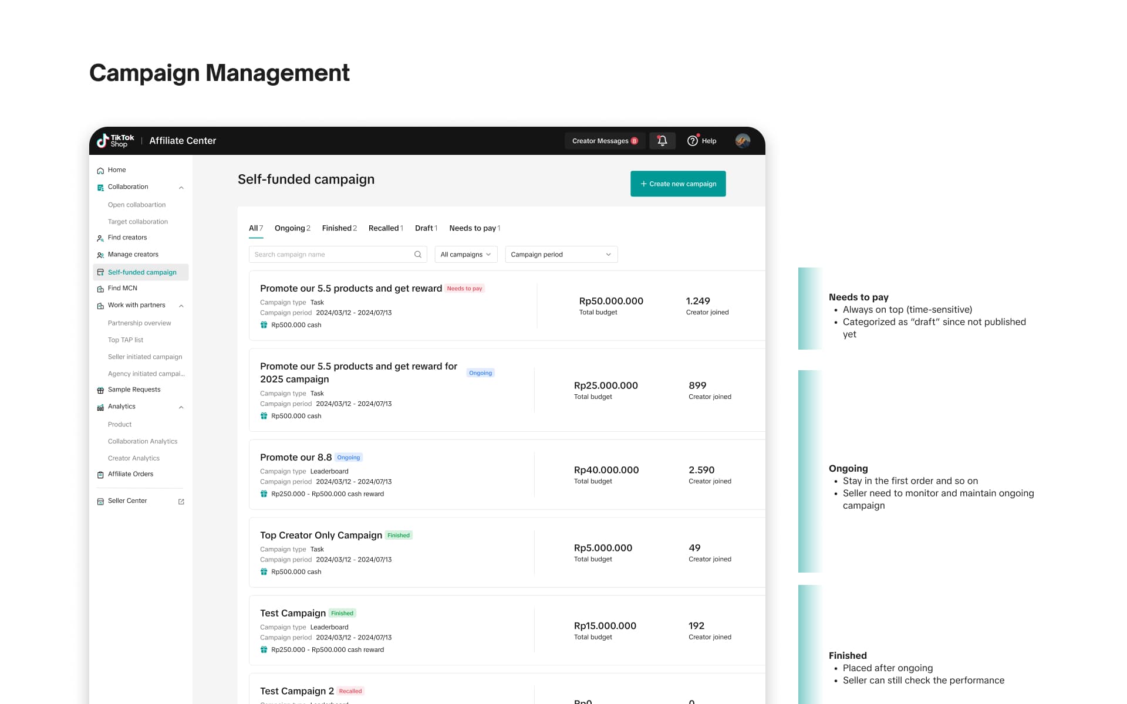This screenshot has height=704, width=1127.
Task: Open Target collaboration submenu item
Action: click(138, 222)
